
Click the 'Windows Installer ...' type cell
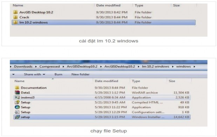148,117
